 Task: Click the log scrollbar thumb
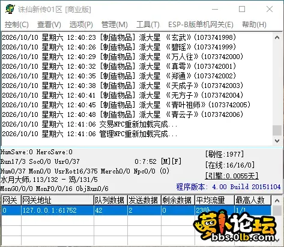[277, 131]
